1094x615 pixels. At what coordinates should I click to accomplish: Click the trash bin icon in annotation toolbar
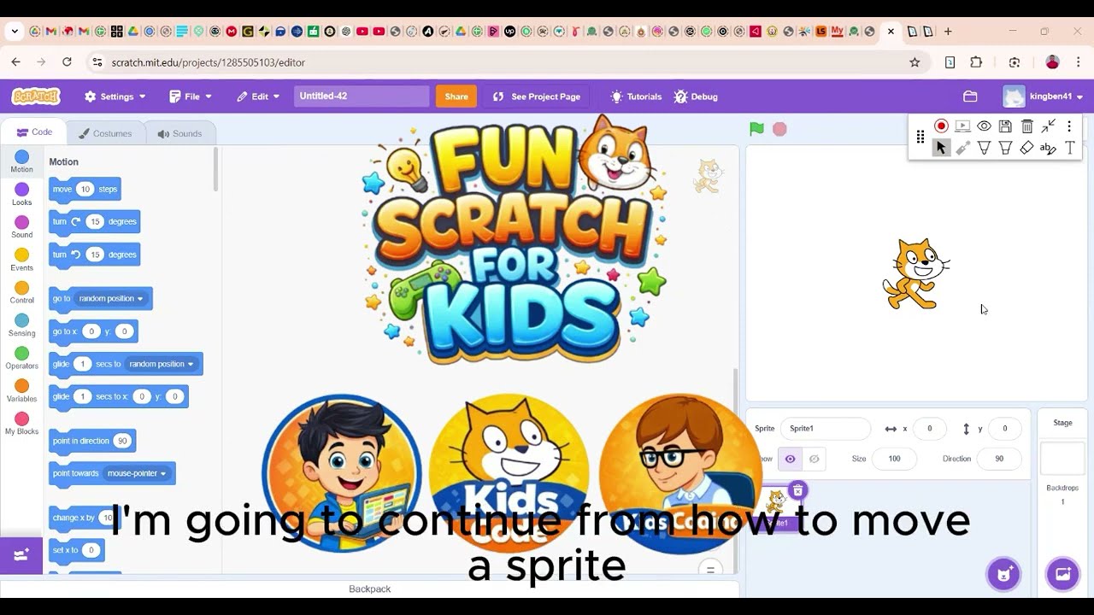click(1027, 126)
